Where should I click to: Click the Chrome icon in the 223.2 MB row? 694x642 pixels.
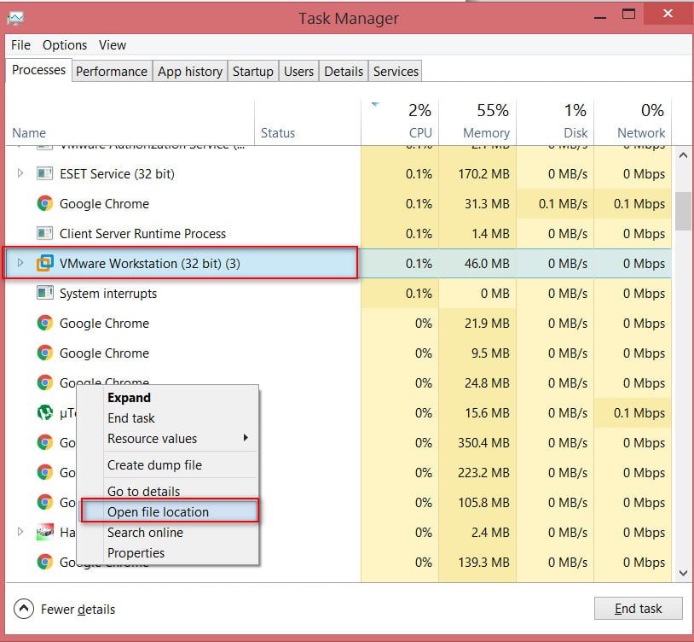(x=44, y=472)
